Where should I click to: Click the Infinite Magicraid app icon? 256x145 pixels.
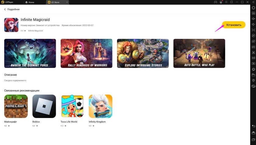click(x=11, y=25)
